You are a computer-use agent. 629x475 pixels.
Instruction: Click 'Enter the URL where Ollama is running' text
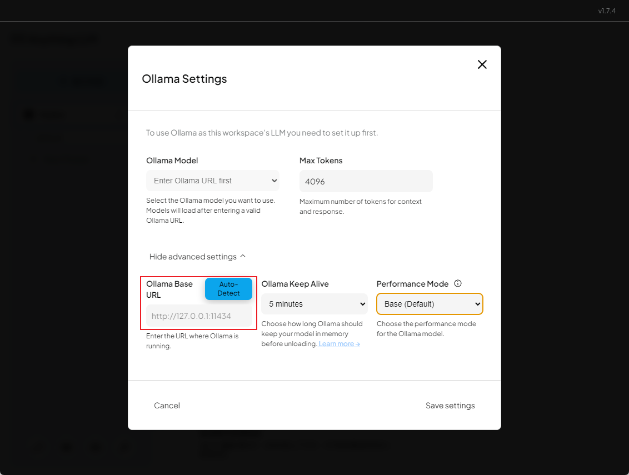(x=192, y=341)
